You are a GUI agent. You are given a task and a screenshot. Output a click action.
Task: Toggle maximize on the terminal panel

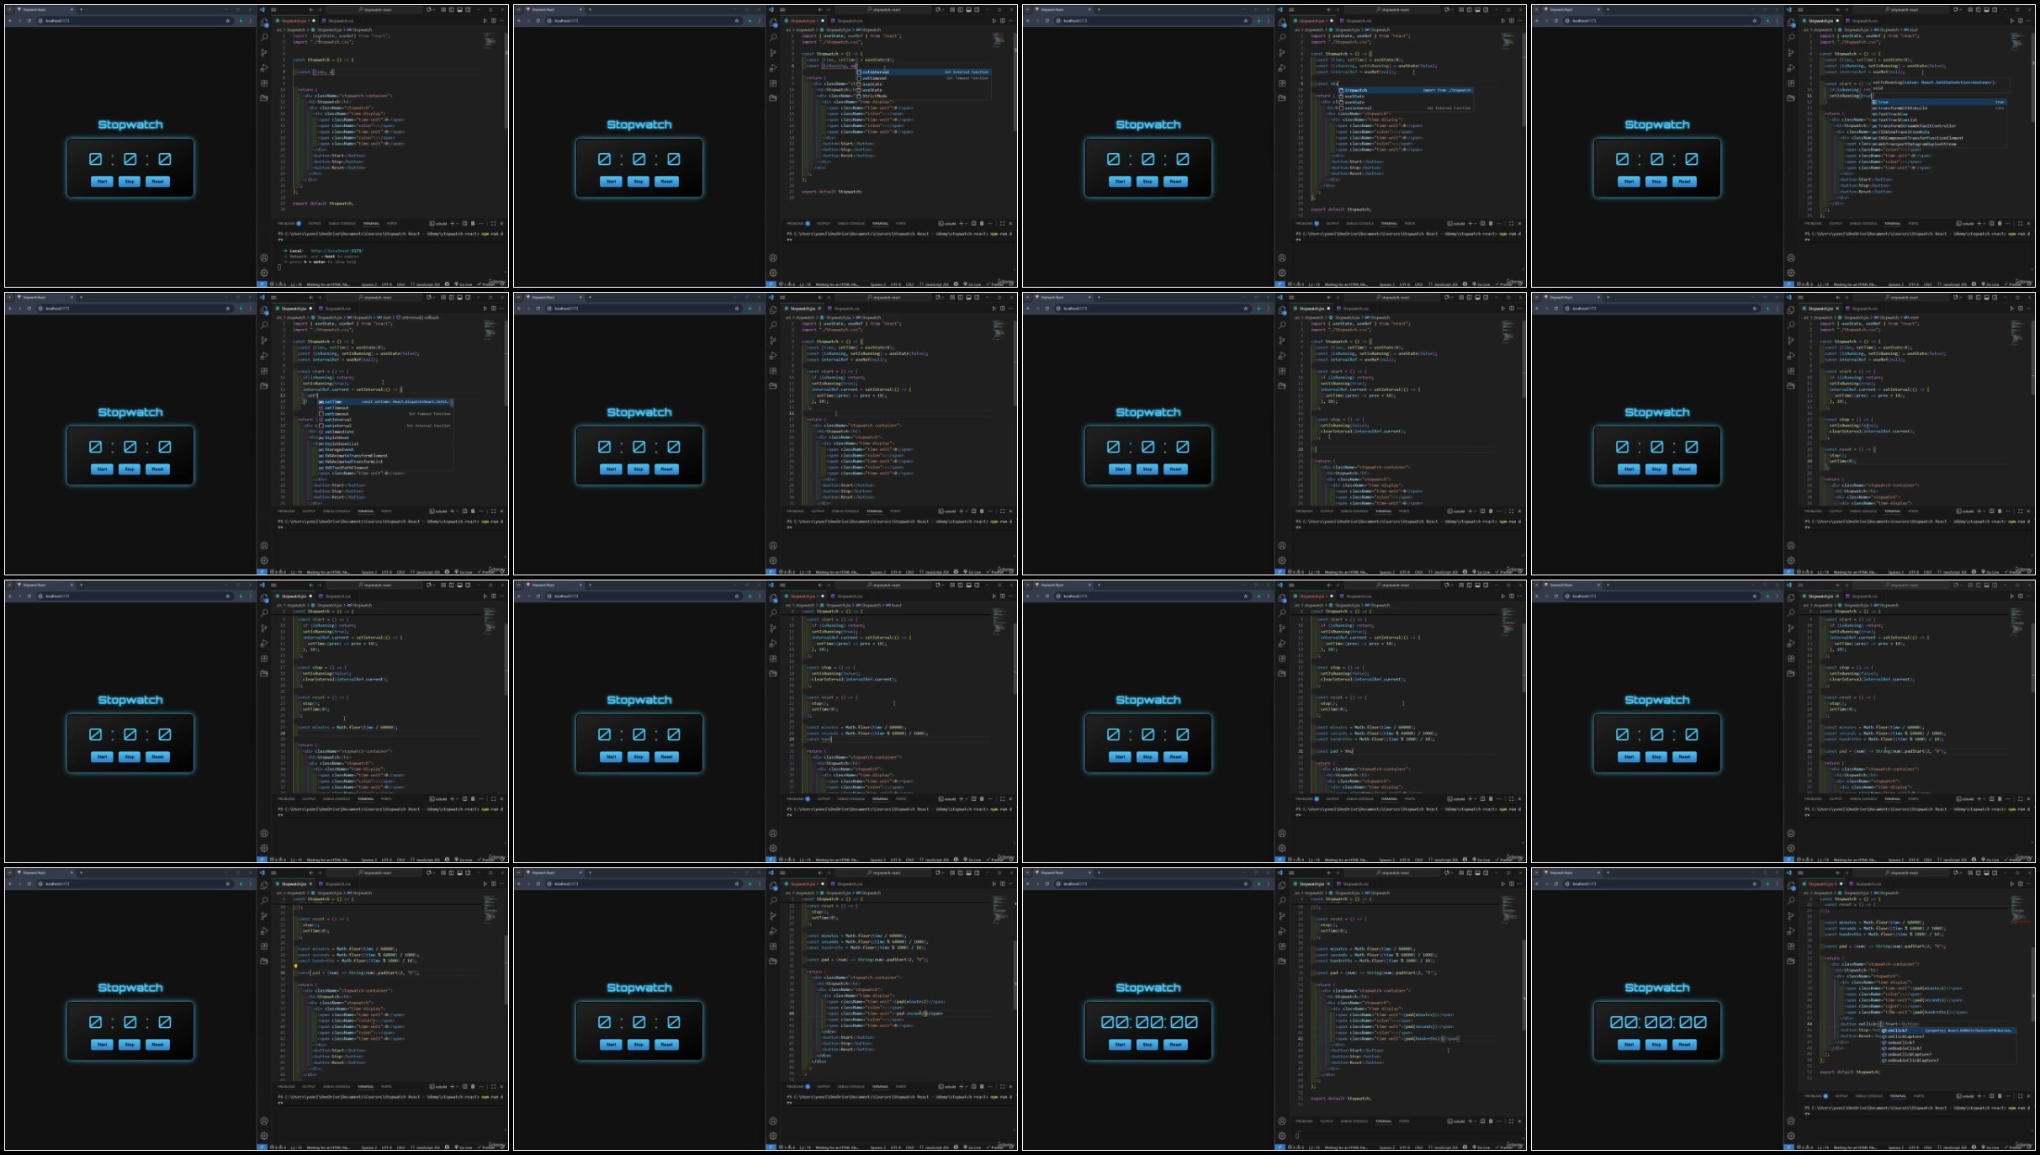pos(492,224)
